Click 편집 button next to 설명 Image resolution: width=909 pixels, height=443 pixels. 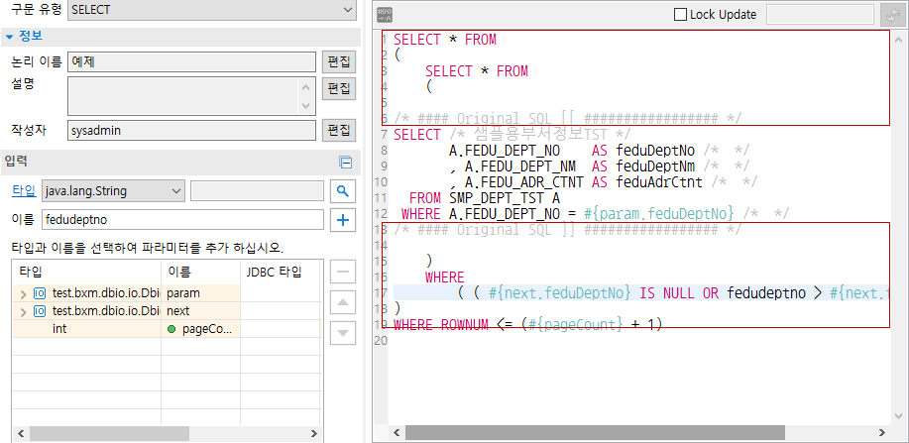tap(339, 89)
